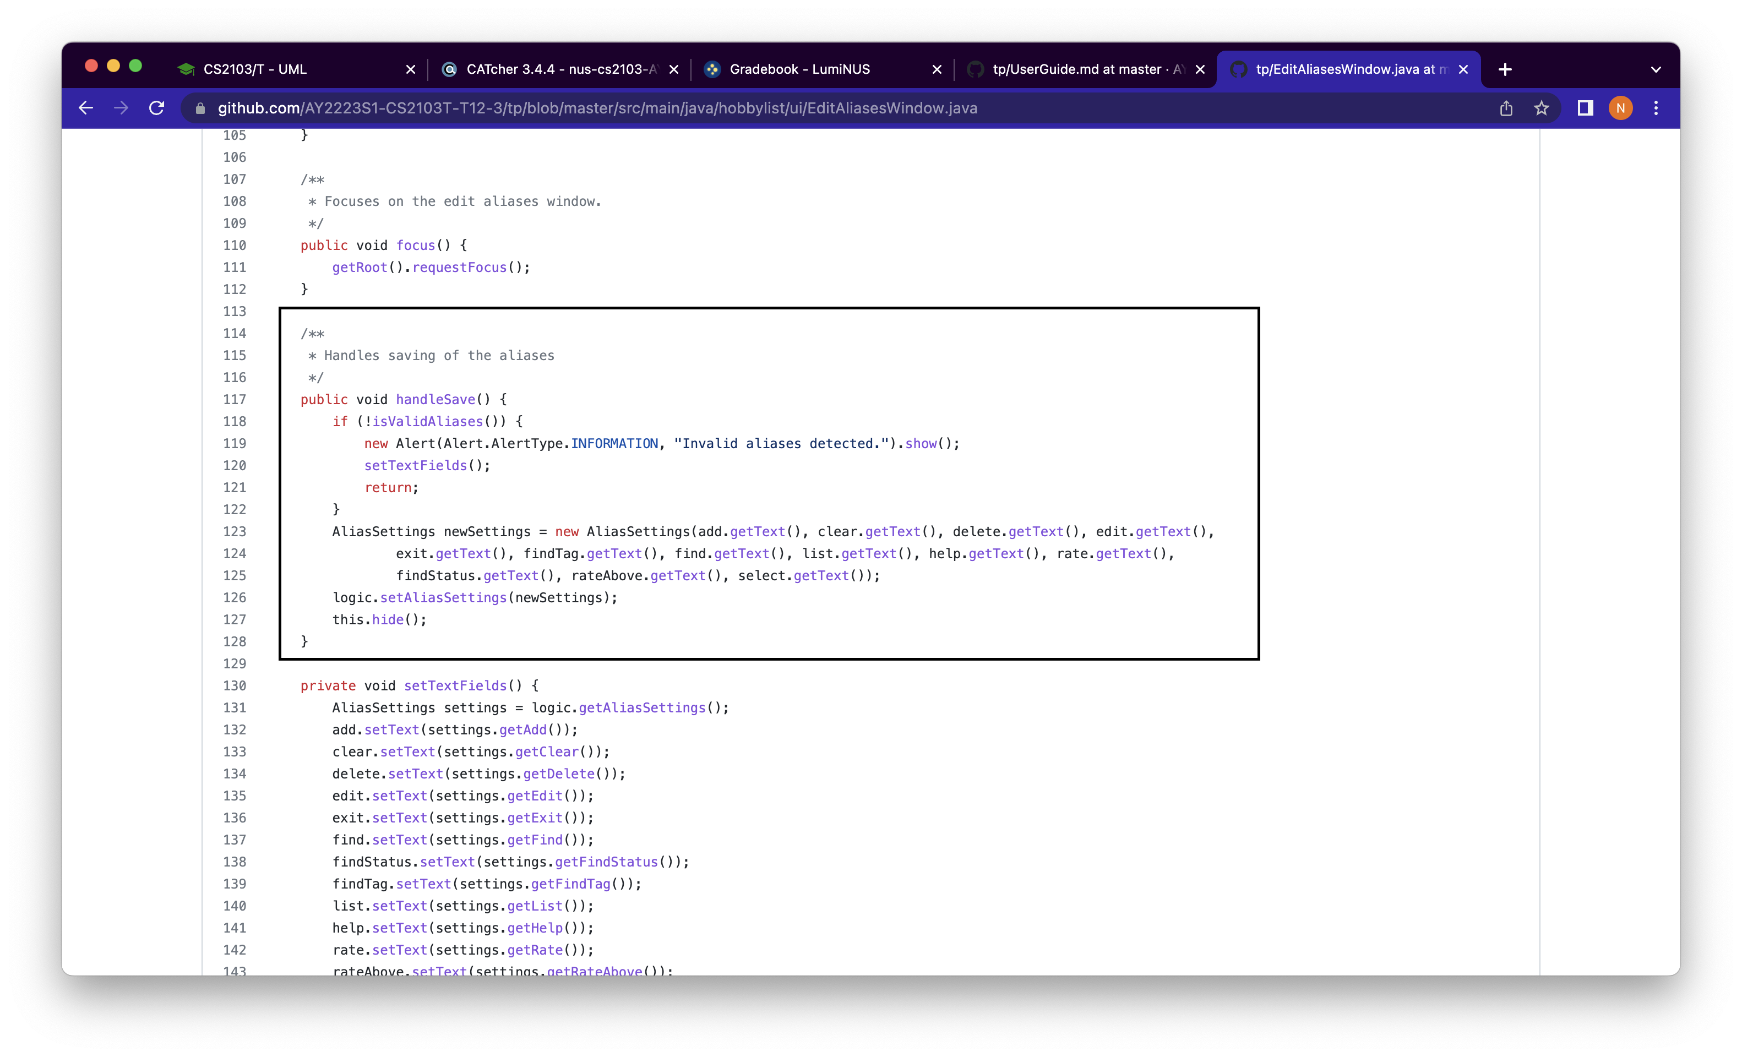Screen dimensions: 1742x1057
Task: Click line number 130
Action: (235, 686)
